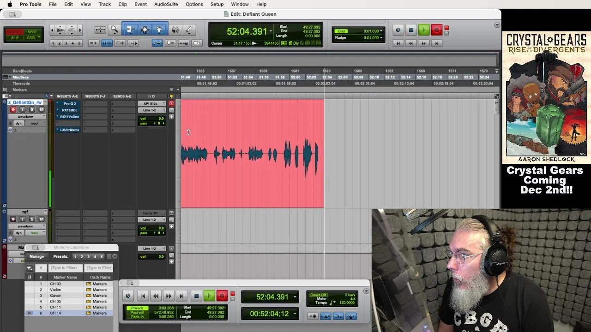The width and height of the screenshot is (591, 332).
Task: Click the horizontal zoom toggle icon
Action: [100, 30]
